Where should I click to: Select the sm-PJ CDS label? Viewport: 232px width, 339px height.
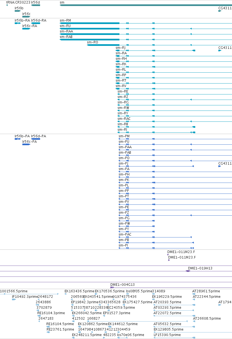pos(123,163)
